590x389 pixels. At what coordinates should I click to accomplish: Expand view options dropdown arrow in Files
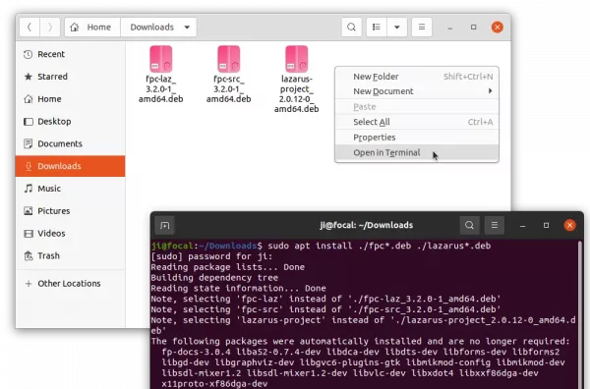click(x=397, y=28)
